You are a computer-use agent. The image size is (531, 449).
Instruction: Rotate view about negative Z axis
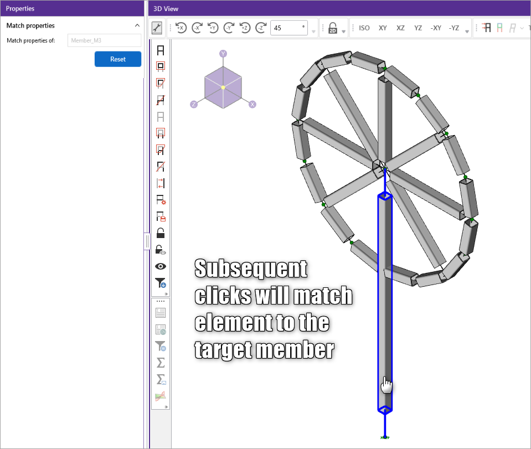261,28
